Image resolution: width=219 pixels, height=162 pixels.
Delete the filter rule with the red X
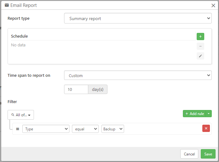pos(206,128)
